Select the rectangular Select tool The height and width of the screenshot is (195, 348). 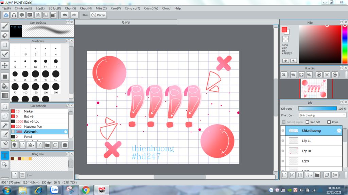(x=5, y=107)
